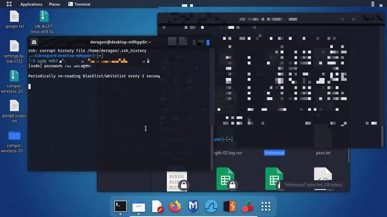Select the white document icon under pass.txt
Screen dimensions: 387x217
pyautogui.click(x=323, y=175)
